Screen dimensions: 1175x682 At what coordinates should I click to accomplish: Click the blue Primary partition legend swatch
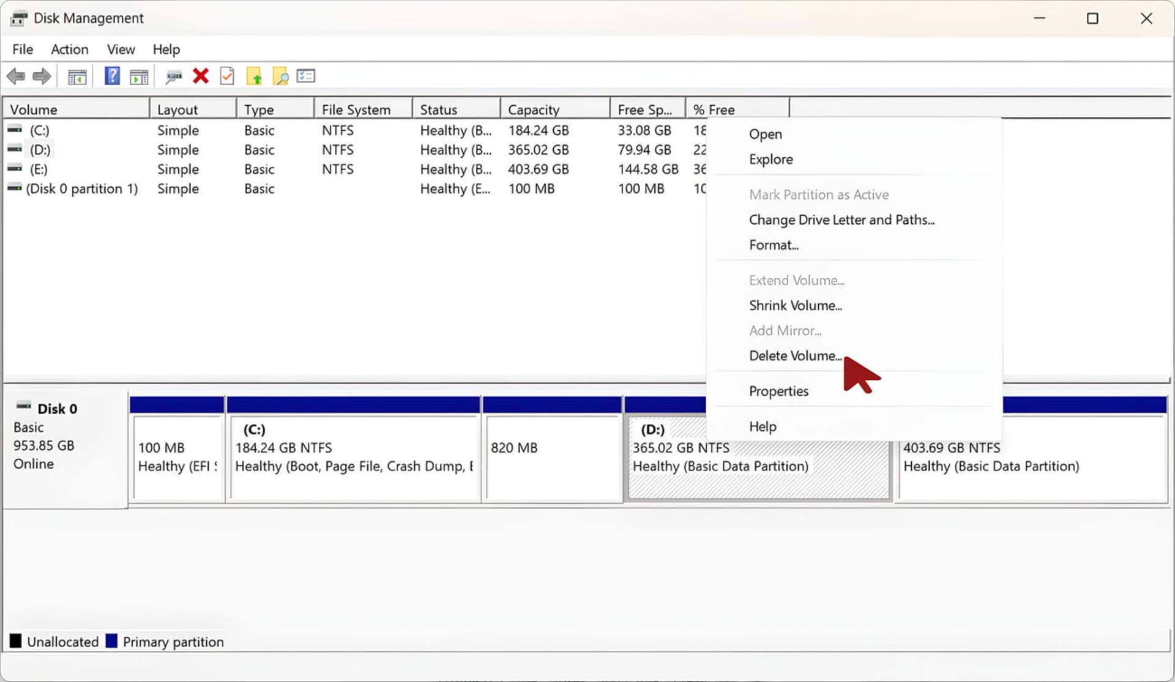pyautogui.click(x=111, y=641)
